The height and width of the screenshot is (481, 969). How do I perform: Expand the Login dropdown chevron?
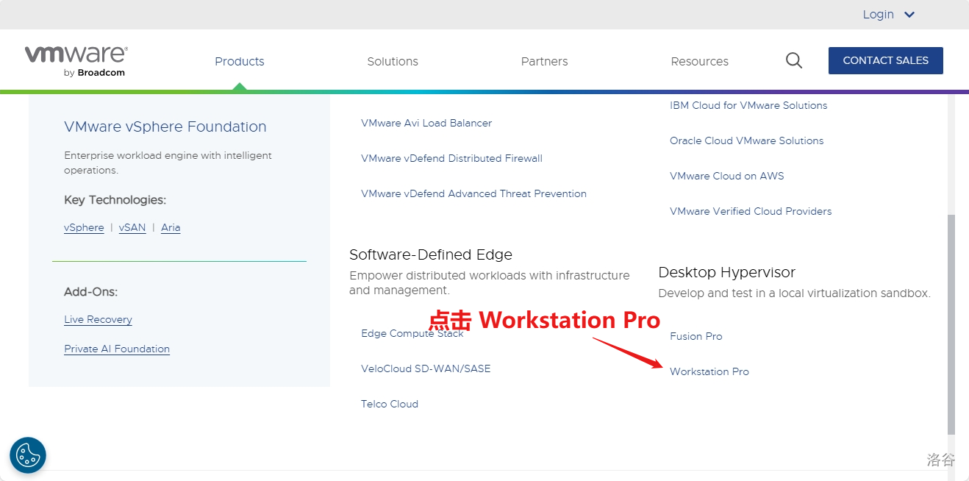(909, 15)
